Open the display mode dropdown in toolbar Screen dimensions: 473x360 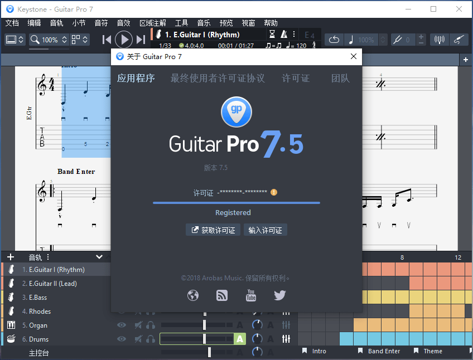15,40
